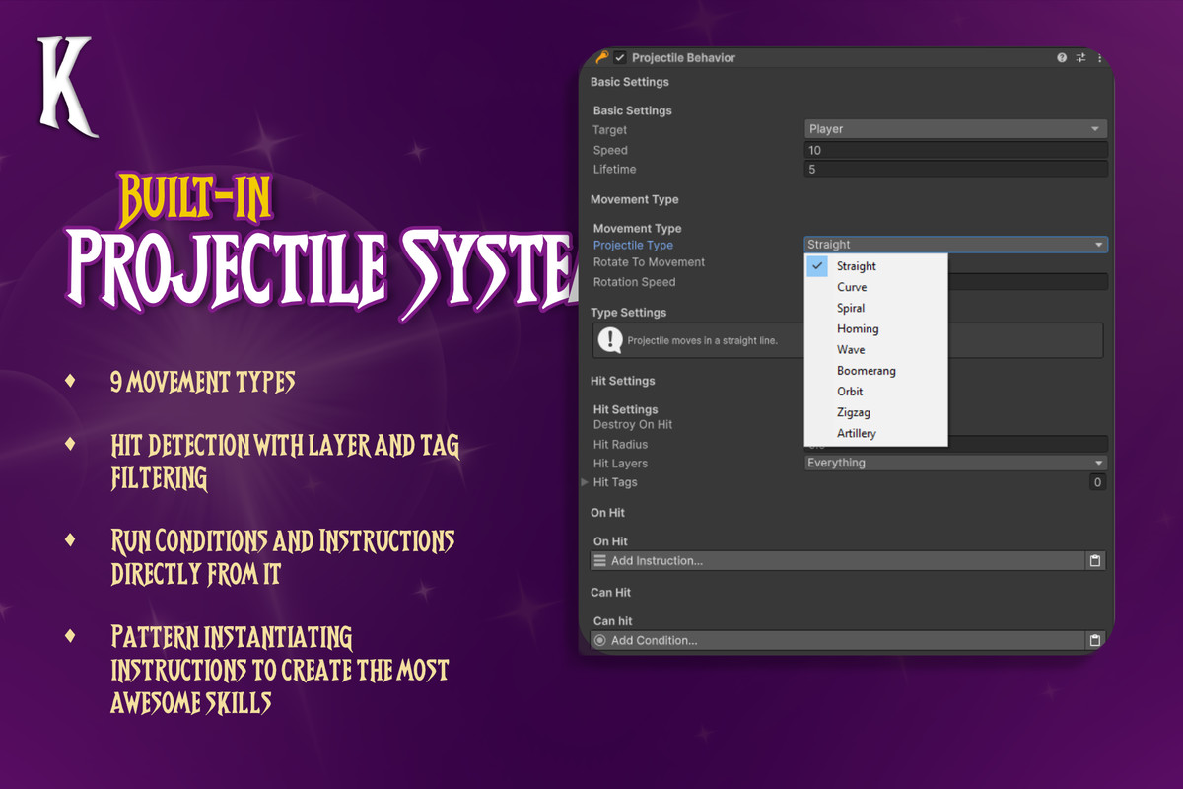The width and height of the screenshot is (1183, 789).
Task: Select Zigzag from the projectile type list
Action: 855,412
